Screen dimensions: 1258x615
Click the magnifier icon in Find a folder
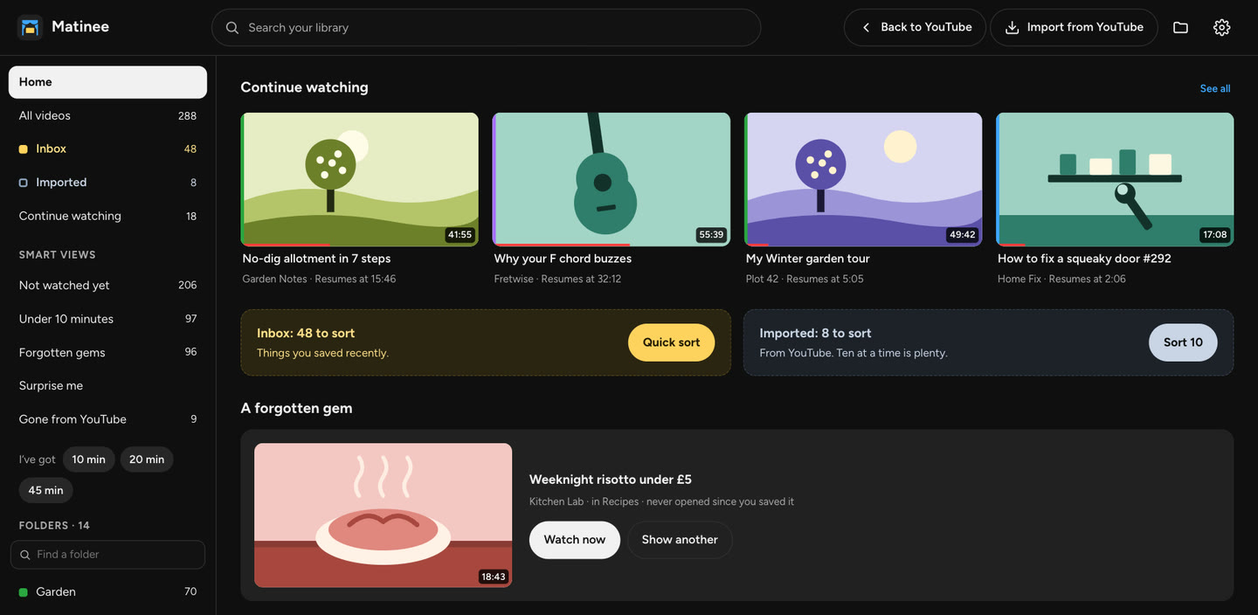coord(24,555)
